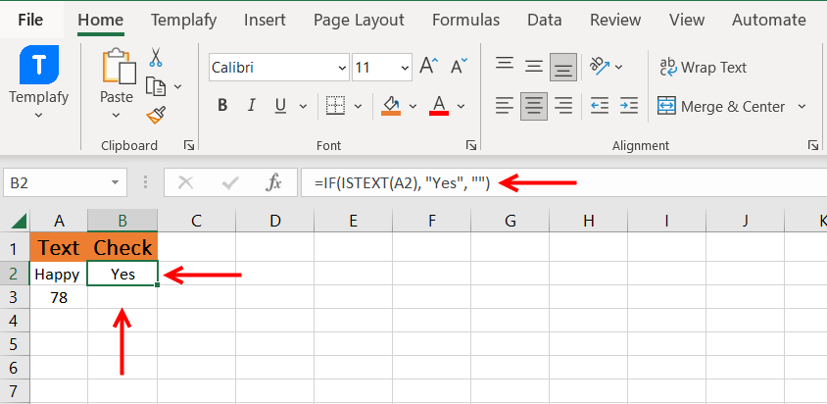This screenshot has height=404, width=827.
Task: Open the Name Box dropdown
Action: click(118, 182)
